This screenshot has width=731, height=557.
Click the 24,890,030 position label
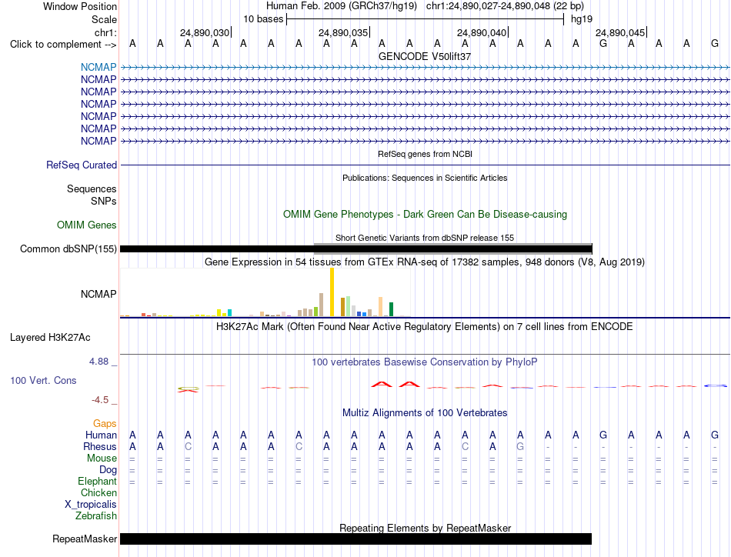[x=205, y=32]
